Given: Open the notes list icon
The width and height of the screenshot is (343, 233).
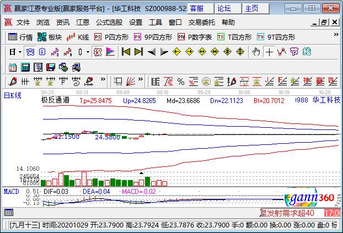Looking at the screenshot, I should pos(38,67).
